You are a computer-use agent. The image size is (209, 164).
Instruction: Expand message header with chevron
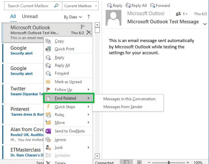205,24
